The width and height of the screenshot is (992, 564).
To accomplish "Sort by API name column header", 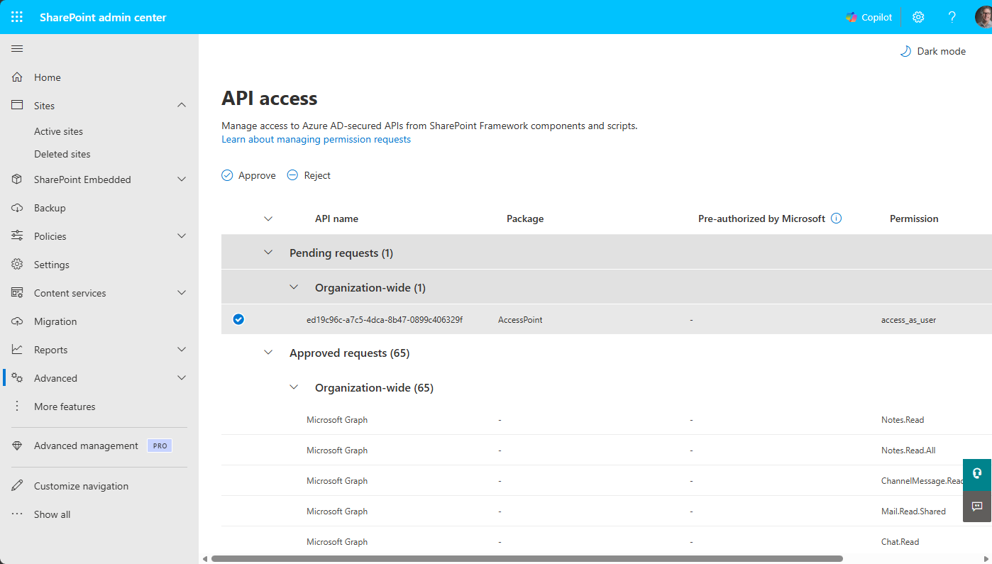I will [x=336, y=219].
